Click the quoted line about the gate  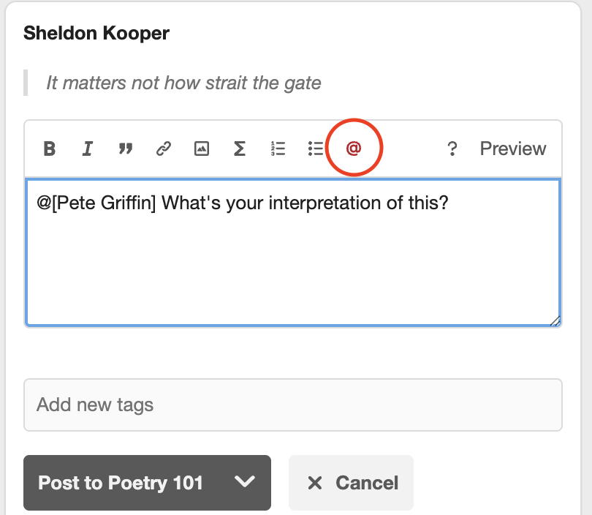point(183,83)
